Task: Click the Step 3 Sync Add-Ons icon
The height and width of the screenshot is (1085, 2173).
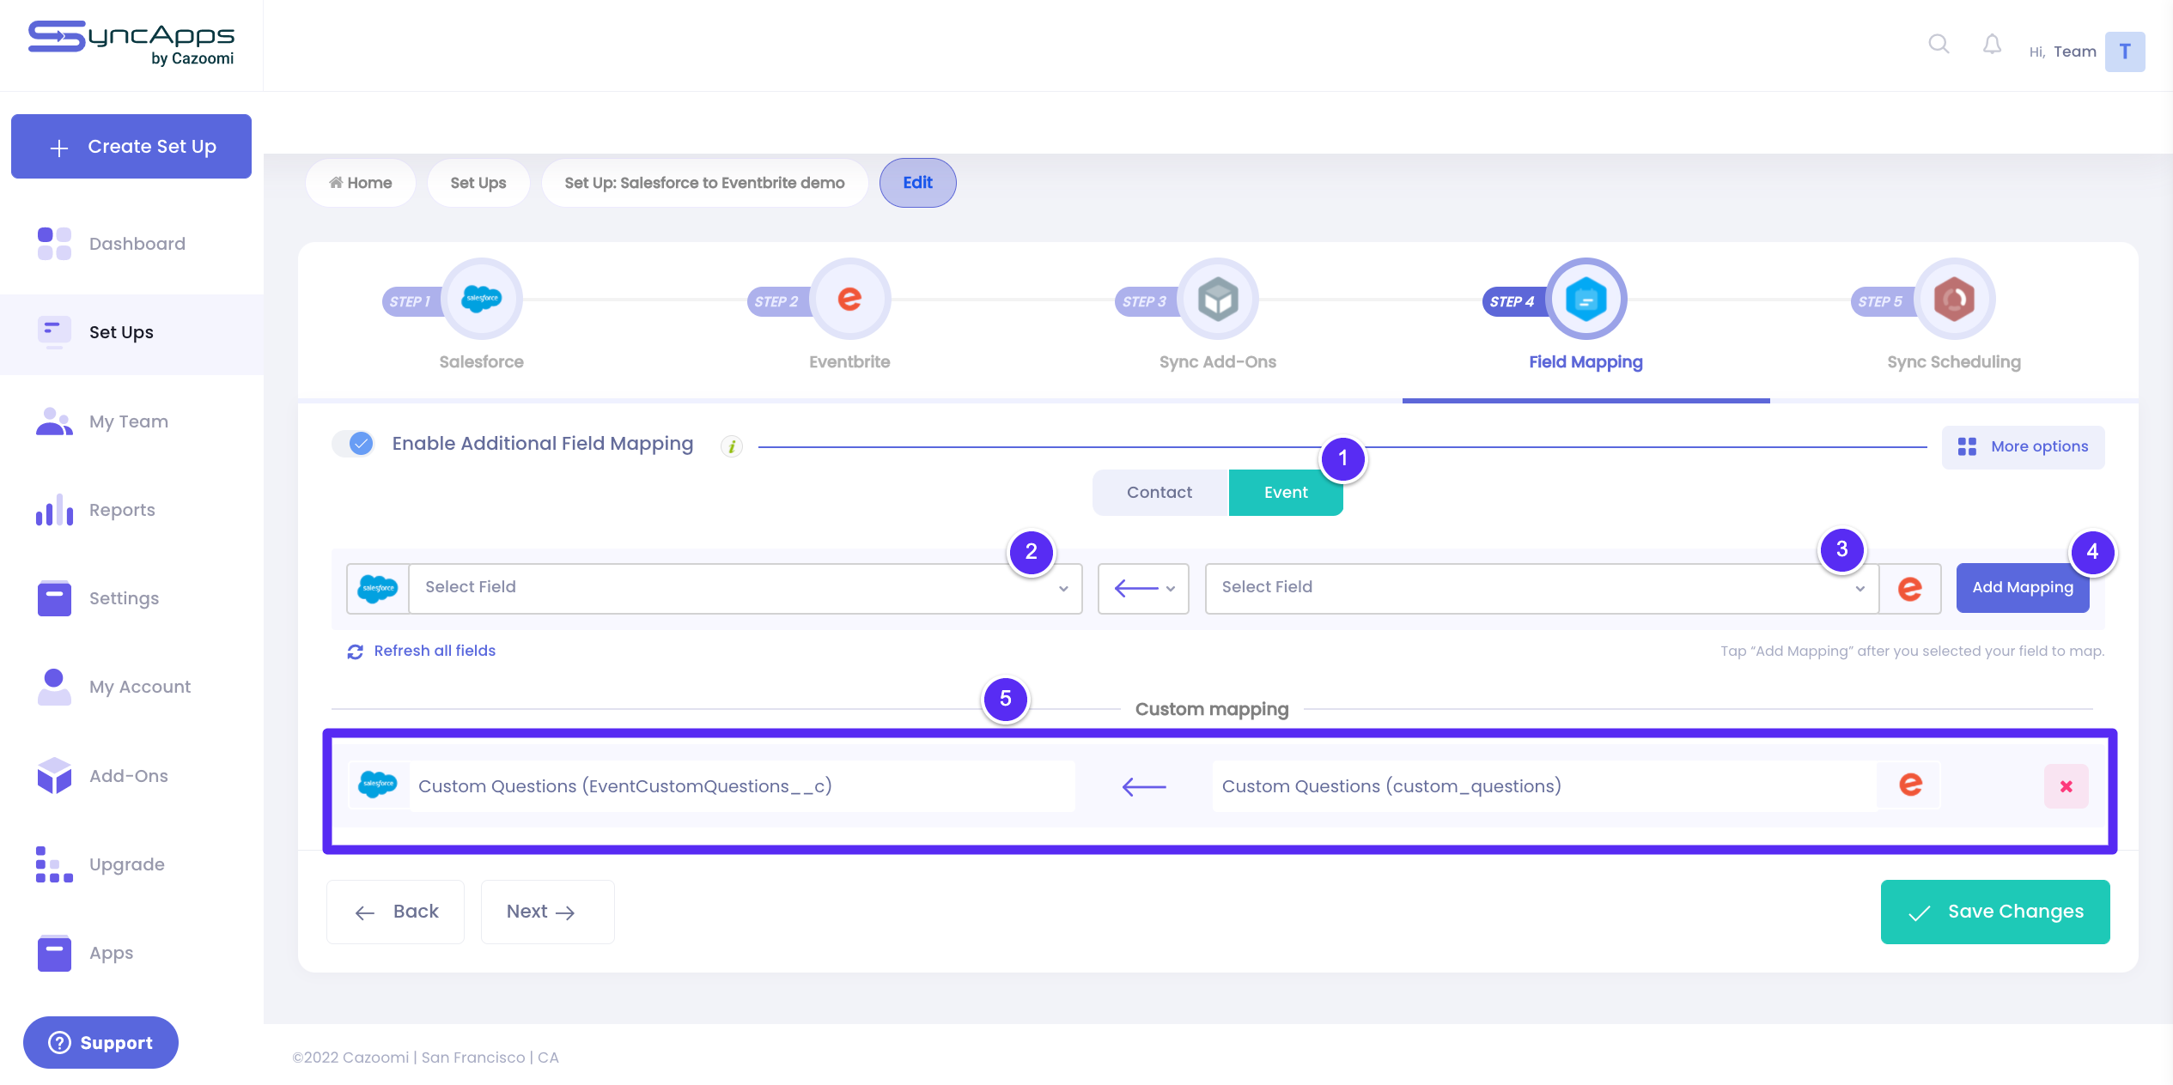Action: (x=1218, y=299)
